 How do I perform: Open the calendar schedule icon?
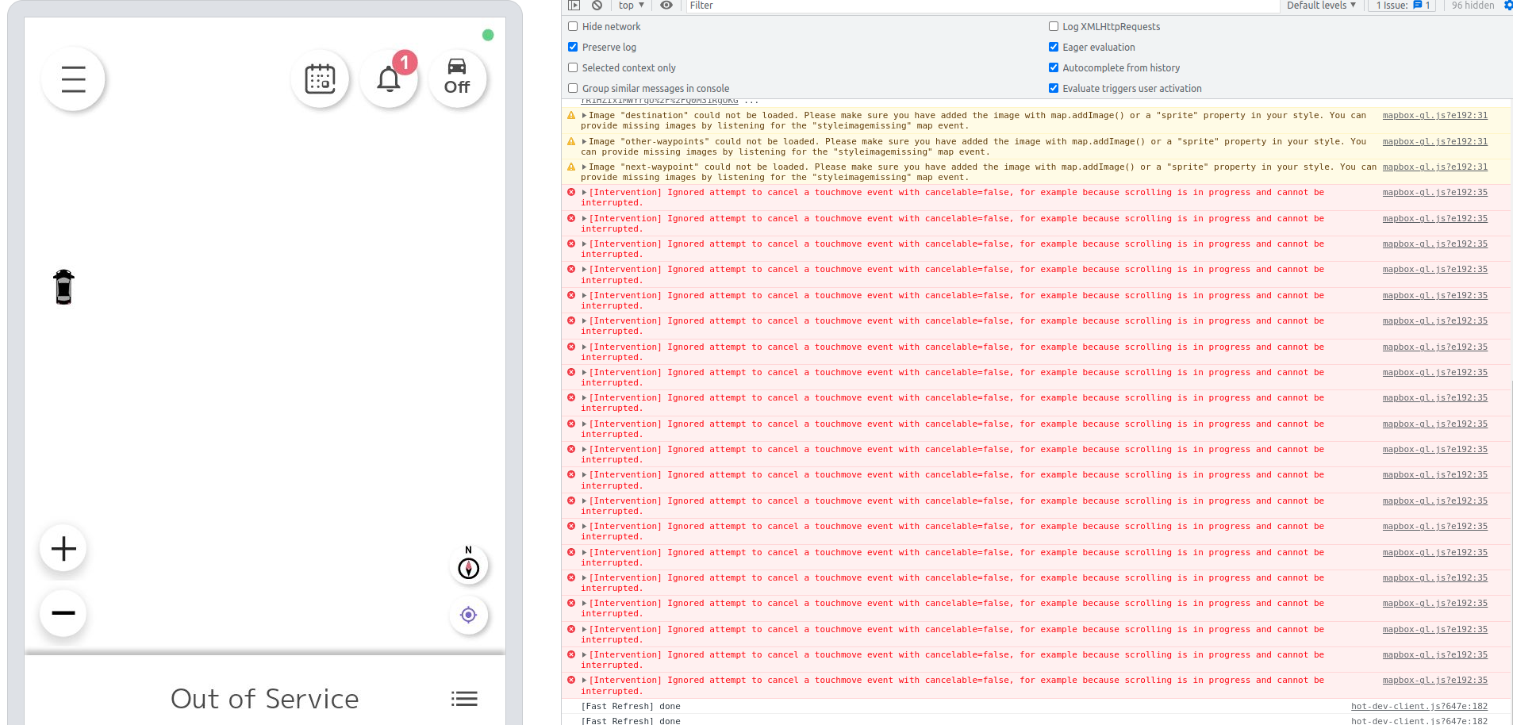(320, 79)
